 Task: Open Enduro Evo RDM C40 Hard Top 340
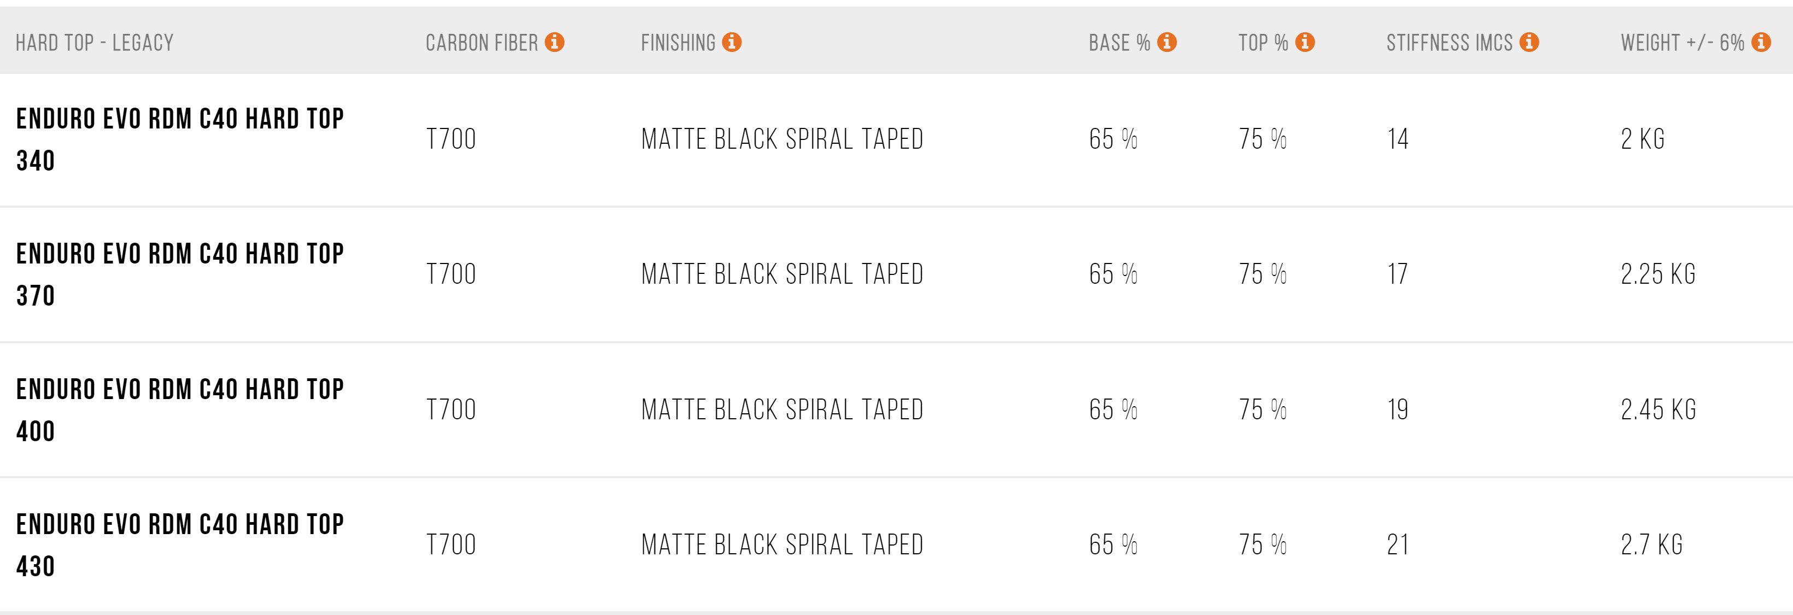point(179,140)
